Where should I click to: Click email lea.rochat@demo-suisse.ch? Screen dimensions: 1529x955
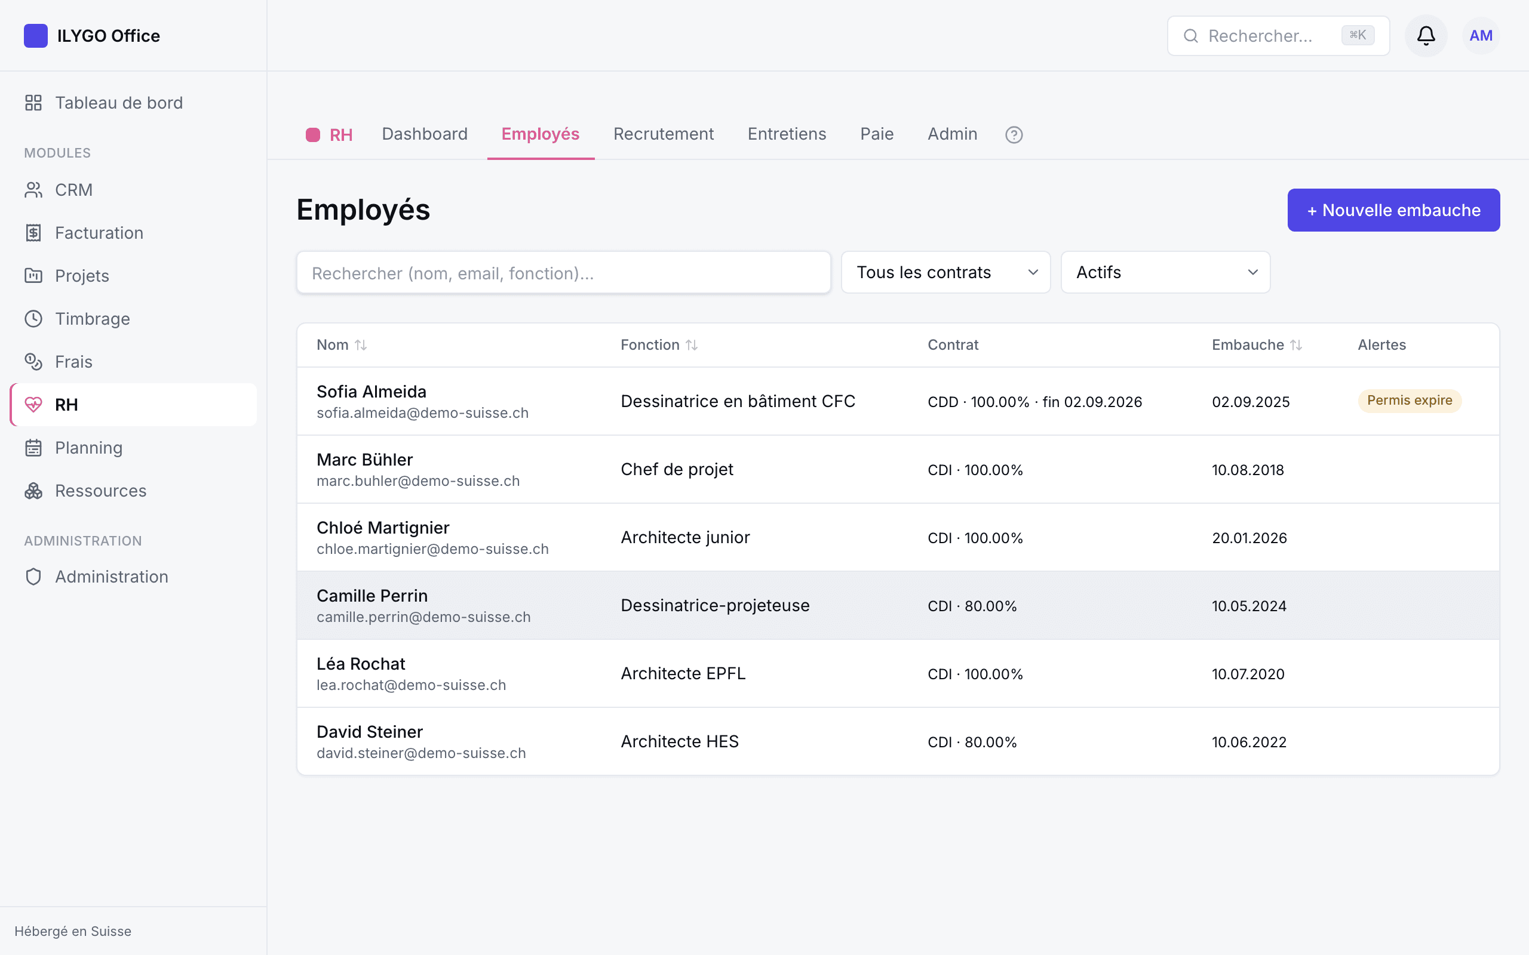412,685
